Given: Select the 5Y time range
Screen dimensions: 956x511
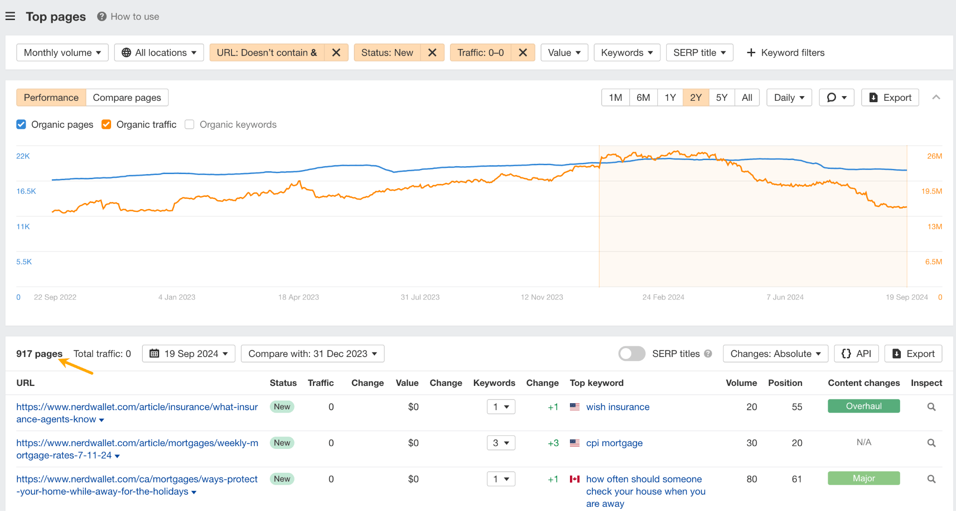Looking at the screenshot, I should pos(721,98).
